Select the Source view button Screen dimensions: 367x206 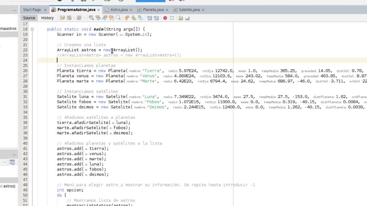pos(29,18)
